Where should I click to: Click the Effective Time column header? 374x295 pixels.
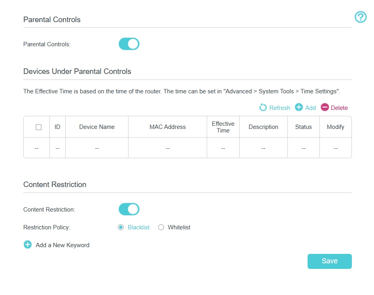click(x=223, y=127)
